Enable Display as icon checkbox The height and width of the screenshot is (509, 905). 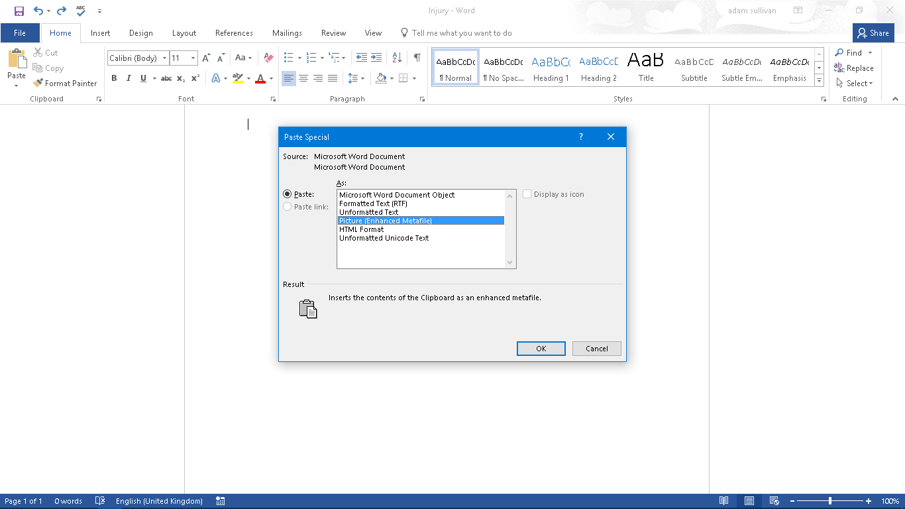[527, 194]
